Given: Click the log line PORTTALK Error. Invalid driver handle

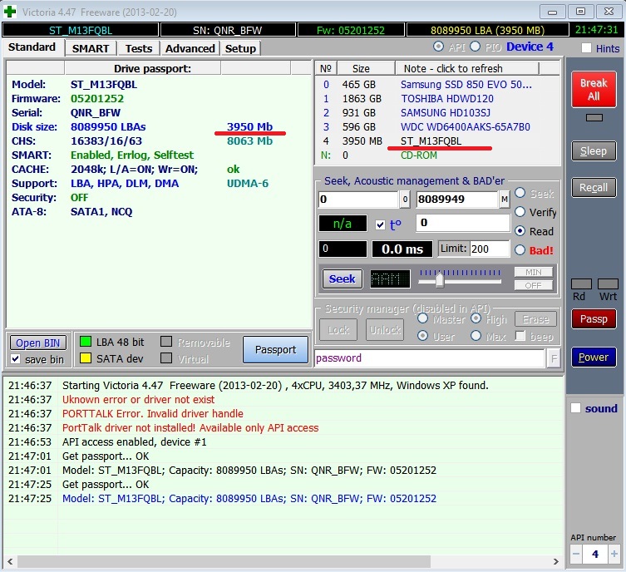Looking at the screenshot, I should [152, 413].
